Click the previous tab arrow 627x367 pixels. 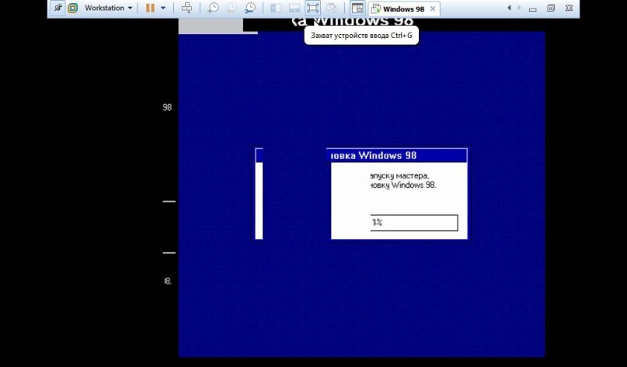click(509, 8)
